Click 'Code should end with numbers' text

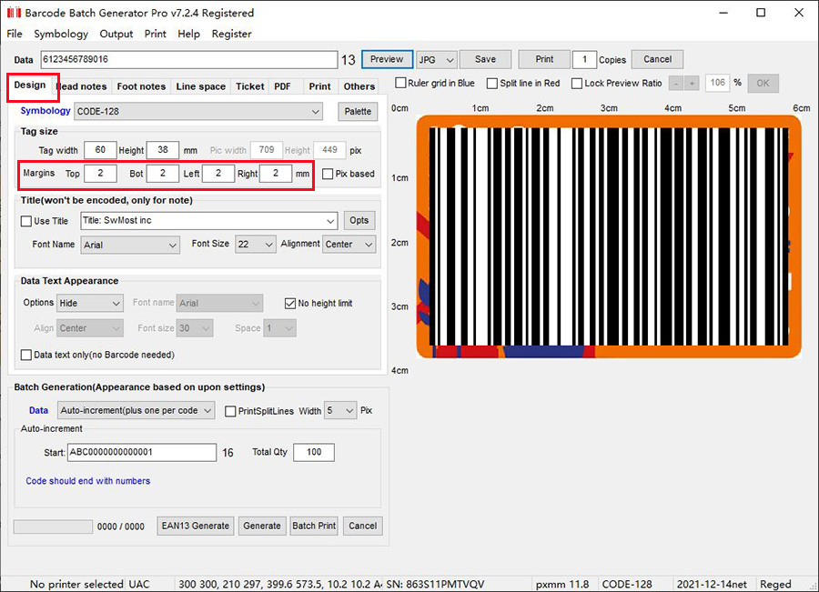(87, 481)
